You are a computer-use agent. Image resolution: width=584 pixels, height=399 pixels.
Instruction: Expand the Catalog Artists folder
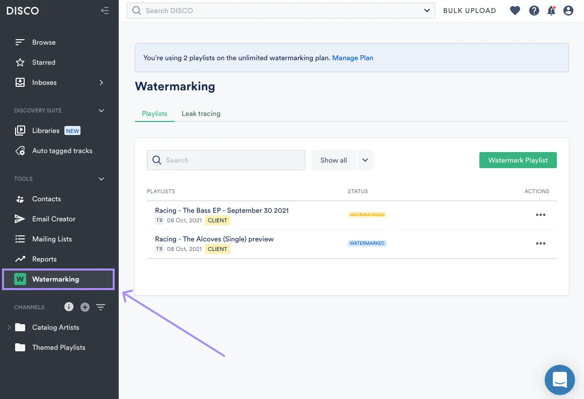coord(9,327)
